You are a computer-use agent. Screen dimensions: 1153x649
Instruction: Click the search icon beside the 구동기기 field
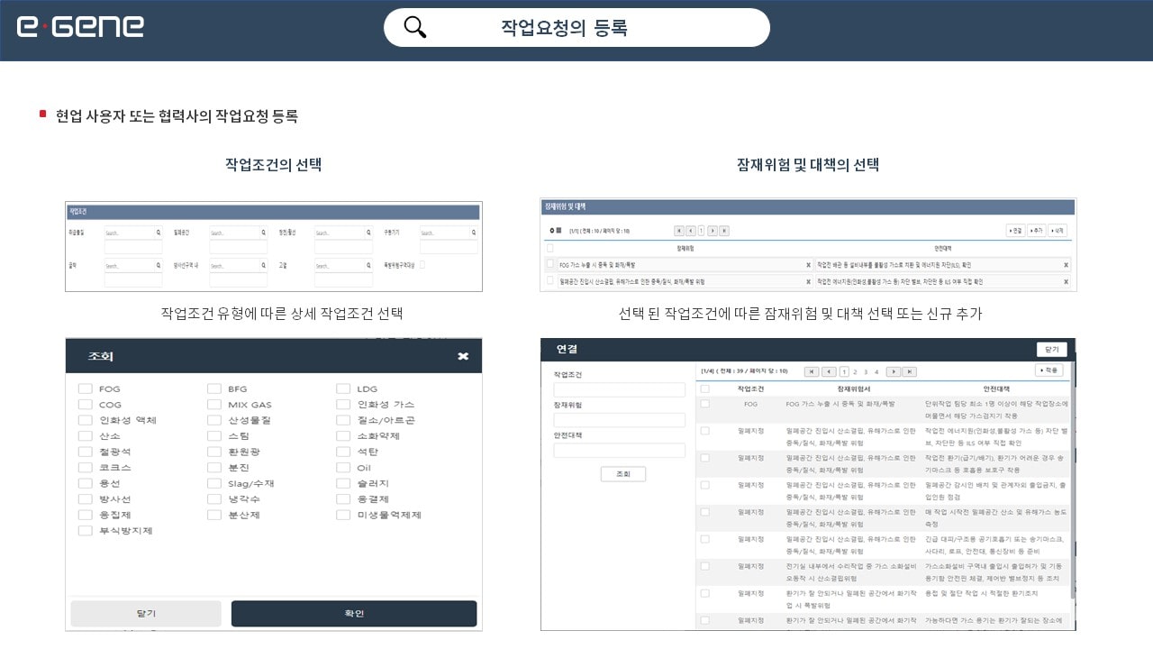click(473, 233)
